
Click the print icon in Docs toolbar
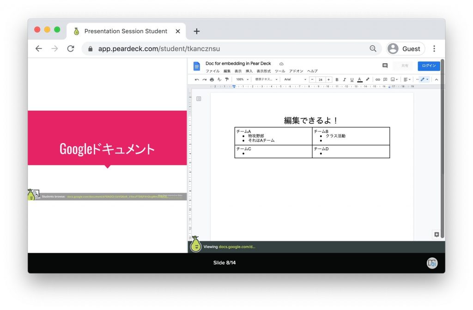(212, 79)
